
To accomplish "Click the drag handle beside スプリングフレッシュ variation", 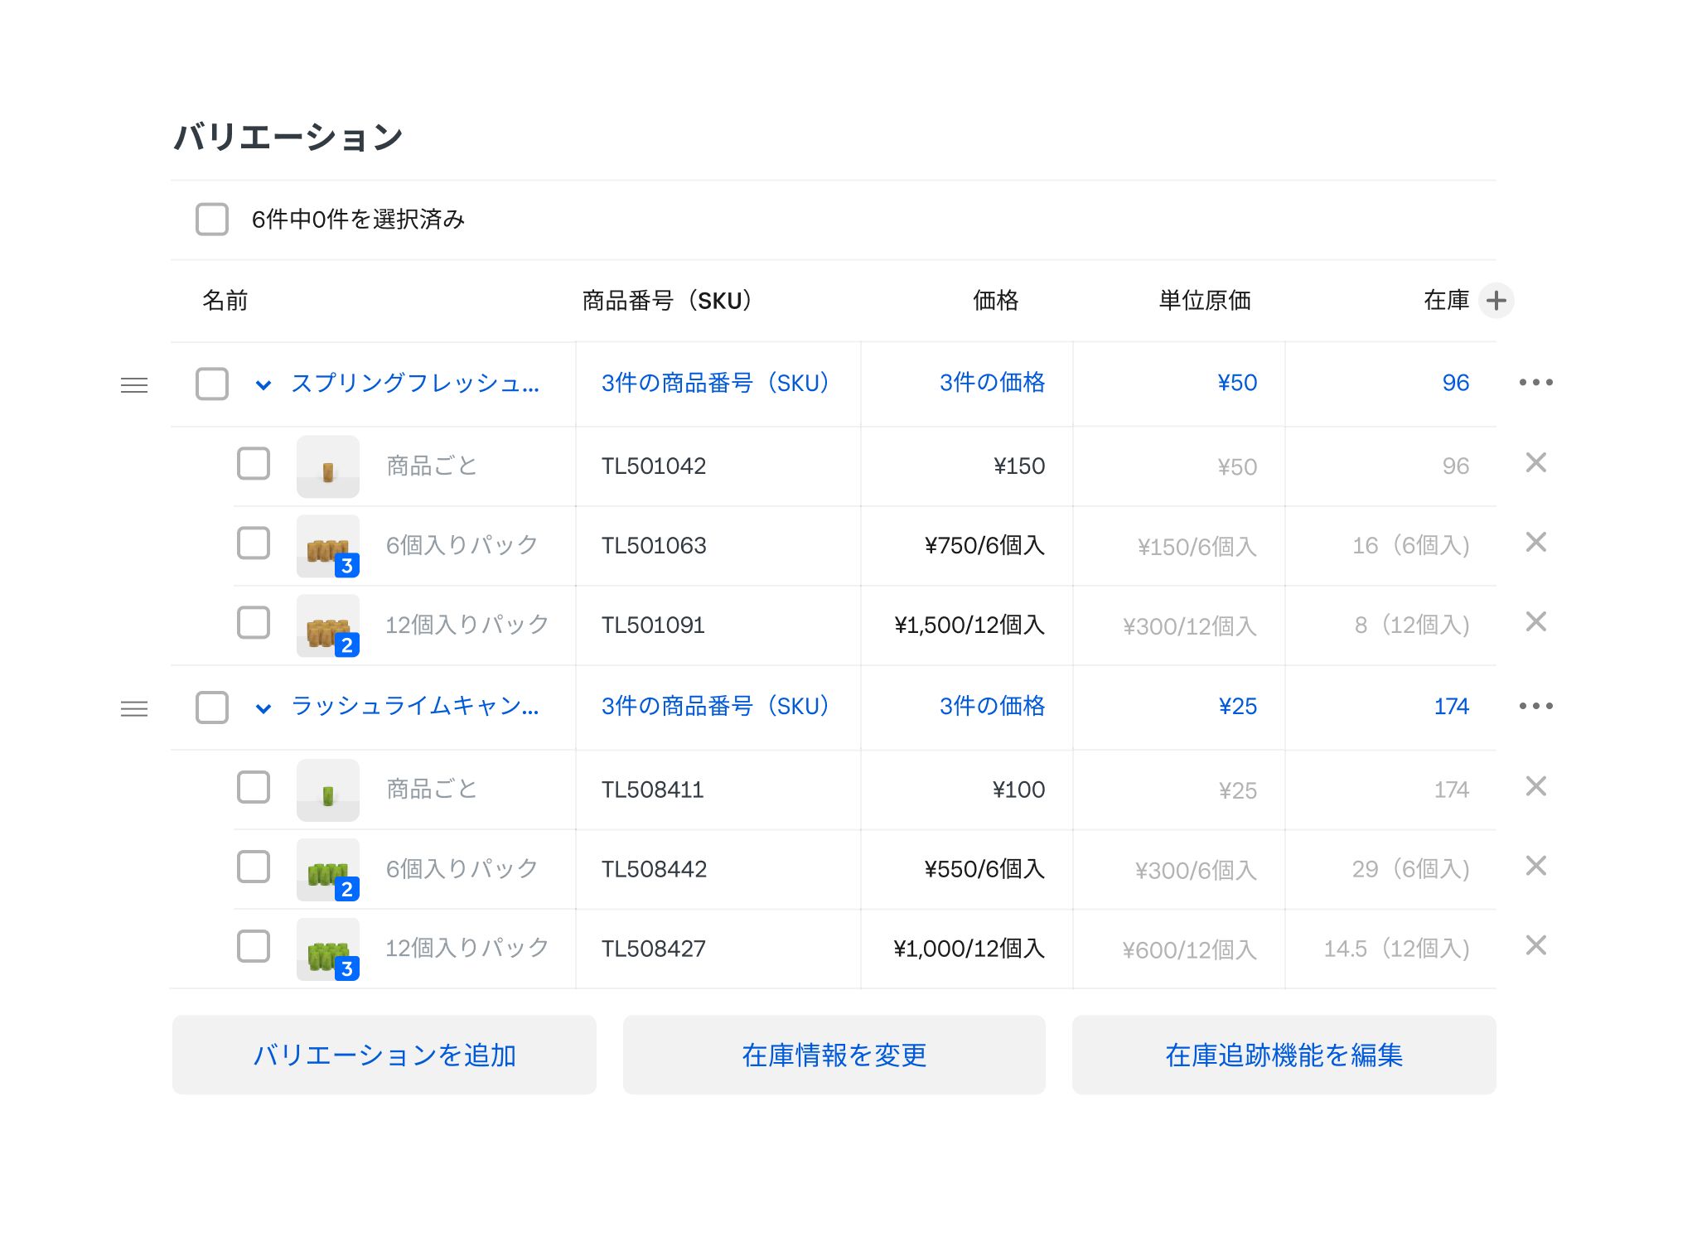I will point(133,384).
